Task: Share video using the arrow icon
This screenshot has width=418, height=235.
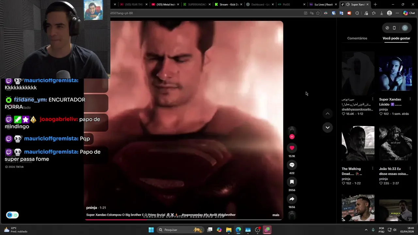Action: [x=292, y=199]
